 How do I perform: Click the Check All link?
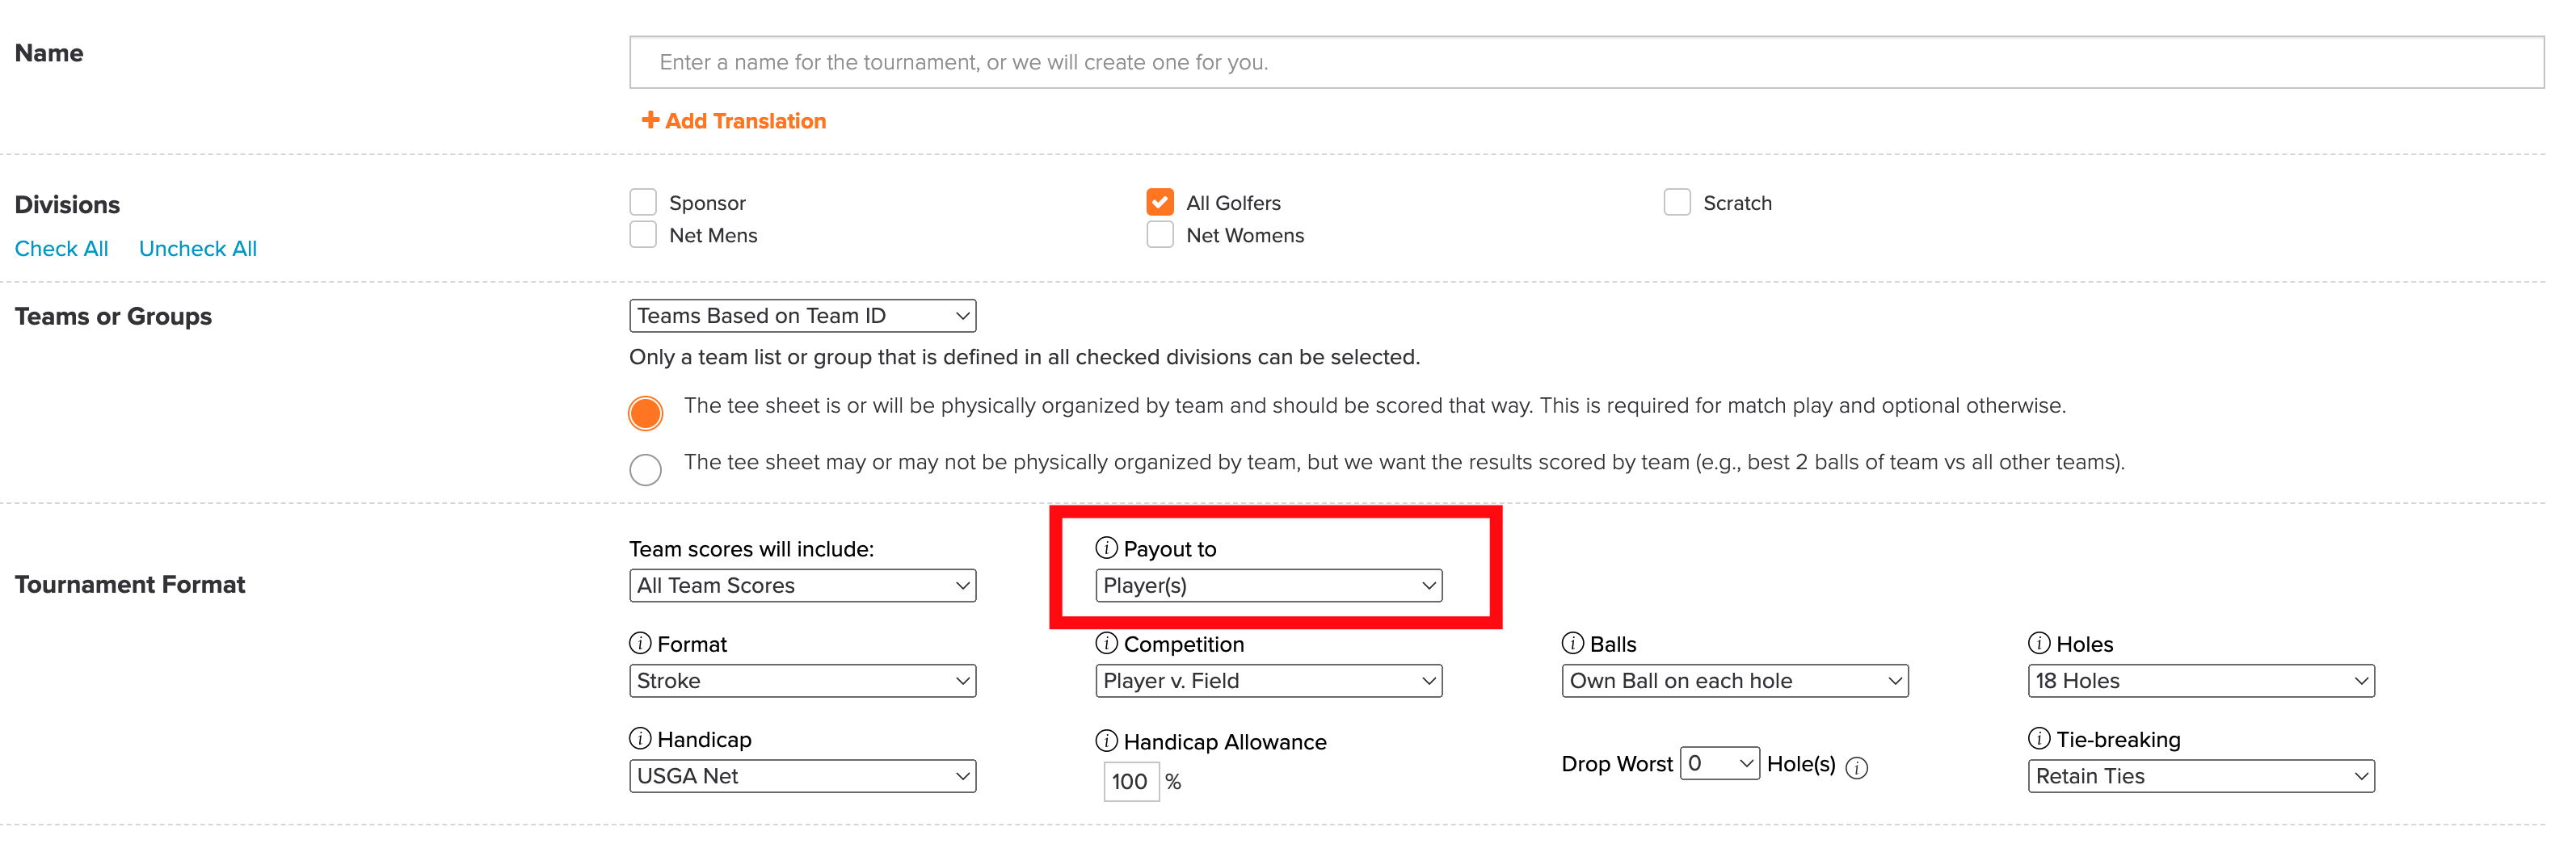pos(61,249)
